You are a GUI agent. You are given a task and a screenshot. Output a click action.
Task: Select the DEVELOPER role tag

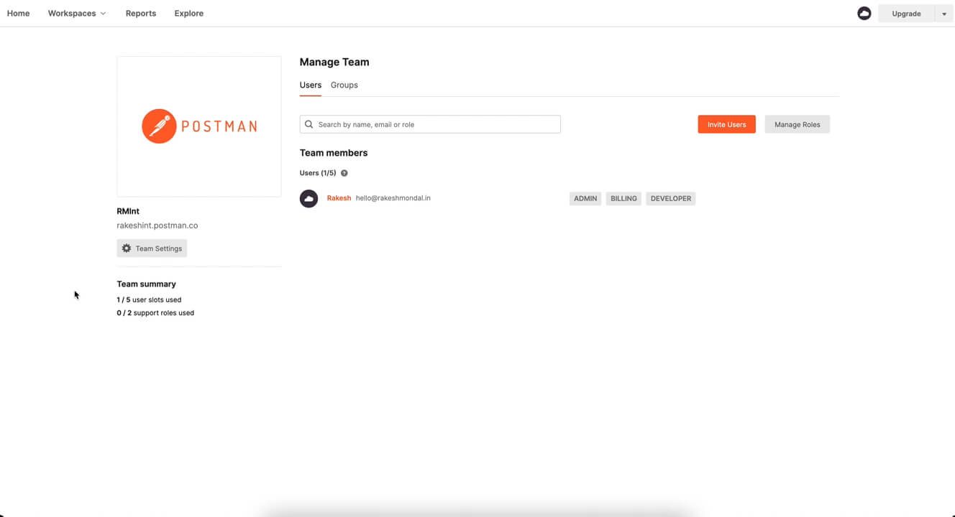pyautogui.click(x=670, y=198)
